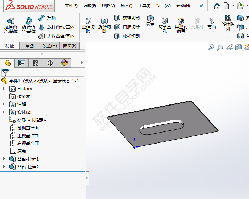Select the 前视基准面 front plane item
Screen dimensions: 249x199
click(28, 128)
